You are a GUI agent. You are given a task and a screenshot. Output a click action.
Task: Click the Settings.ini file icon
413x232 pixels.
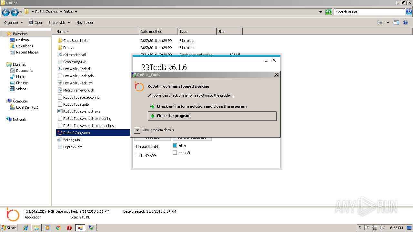point(60,140)
